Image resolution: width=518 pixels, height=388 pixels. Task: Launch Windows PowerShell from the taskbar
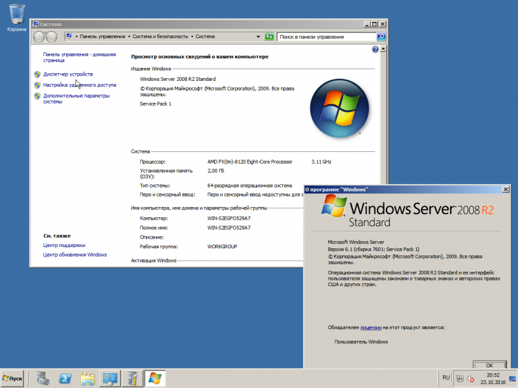point(65,378)
